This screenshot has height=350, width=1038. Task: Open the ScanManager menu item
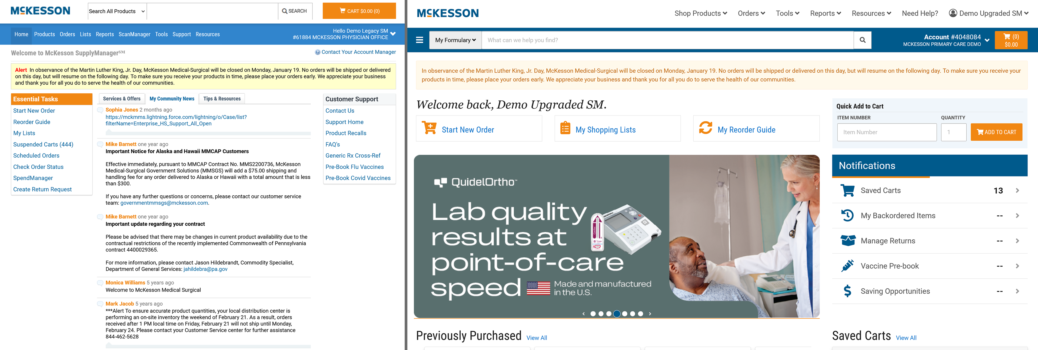[134, 35]
